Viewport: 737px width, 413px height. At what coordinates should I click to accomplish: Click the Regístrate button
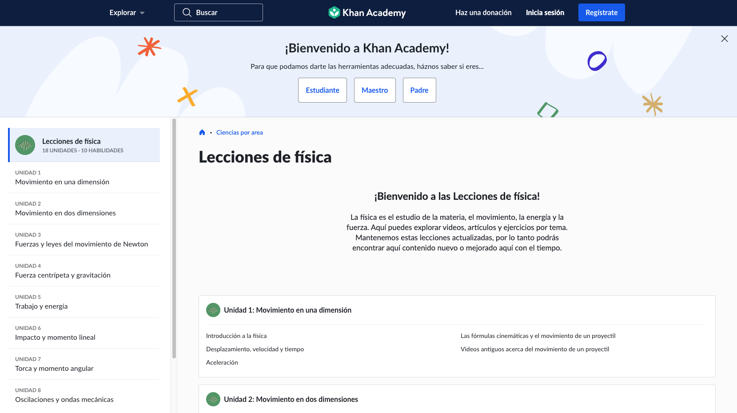point(602,12)
